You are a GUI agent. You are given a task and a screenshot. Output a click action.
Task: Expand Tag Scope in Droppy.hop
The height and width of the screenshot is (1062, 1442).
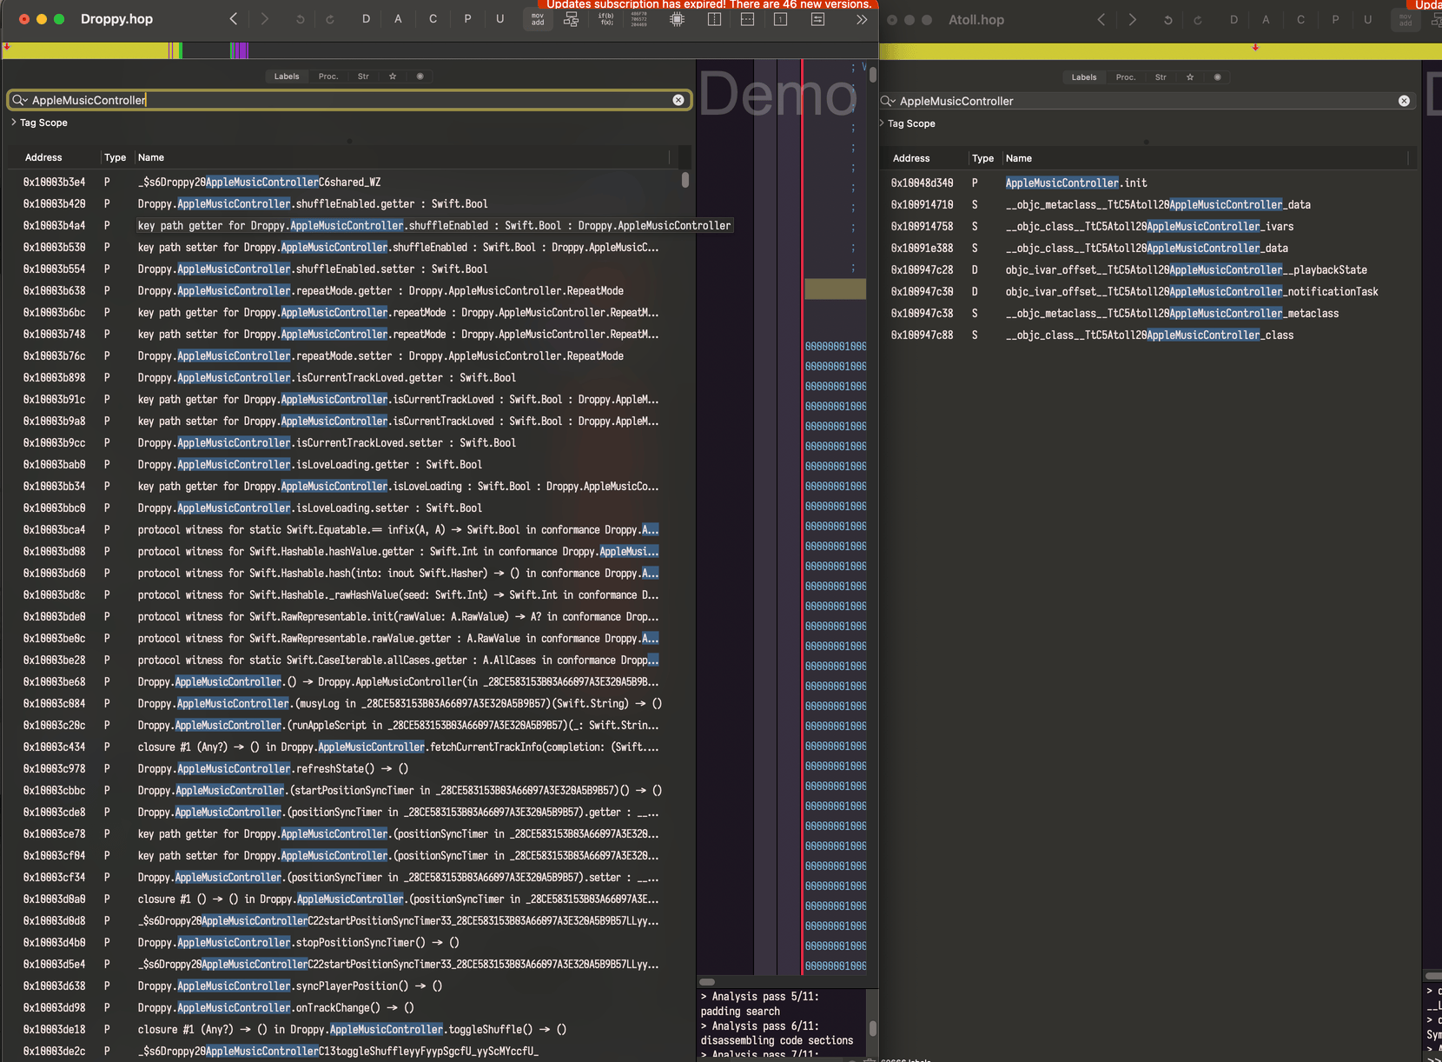[x=14, y=123]
